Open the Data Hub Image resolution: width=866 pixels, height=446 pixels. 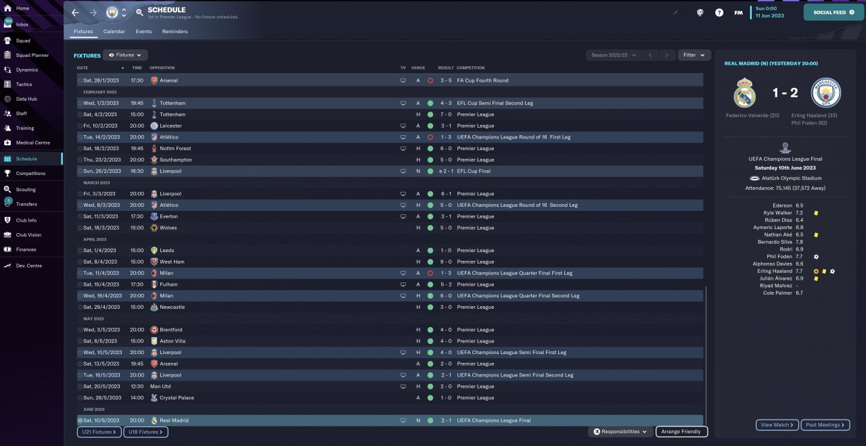(x=26, y=99)
